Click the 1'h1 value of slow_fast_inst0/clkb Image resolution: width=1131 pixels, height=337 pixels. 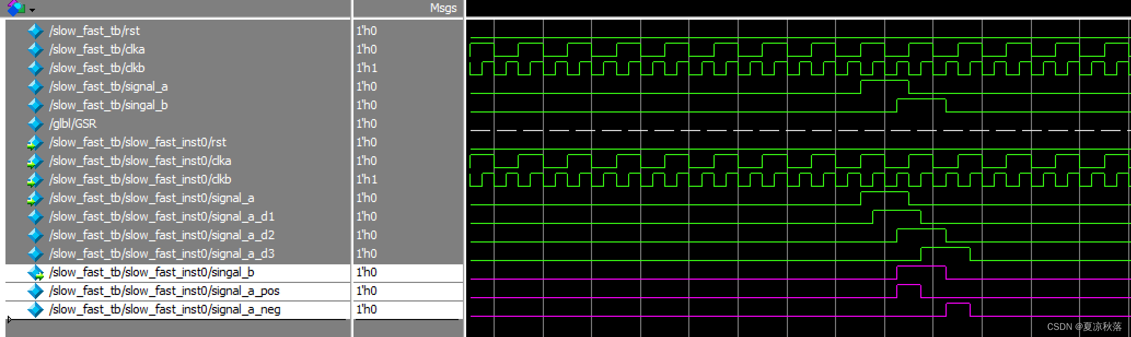pos(367,180)
